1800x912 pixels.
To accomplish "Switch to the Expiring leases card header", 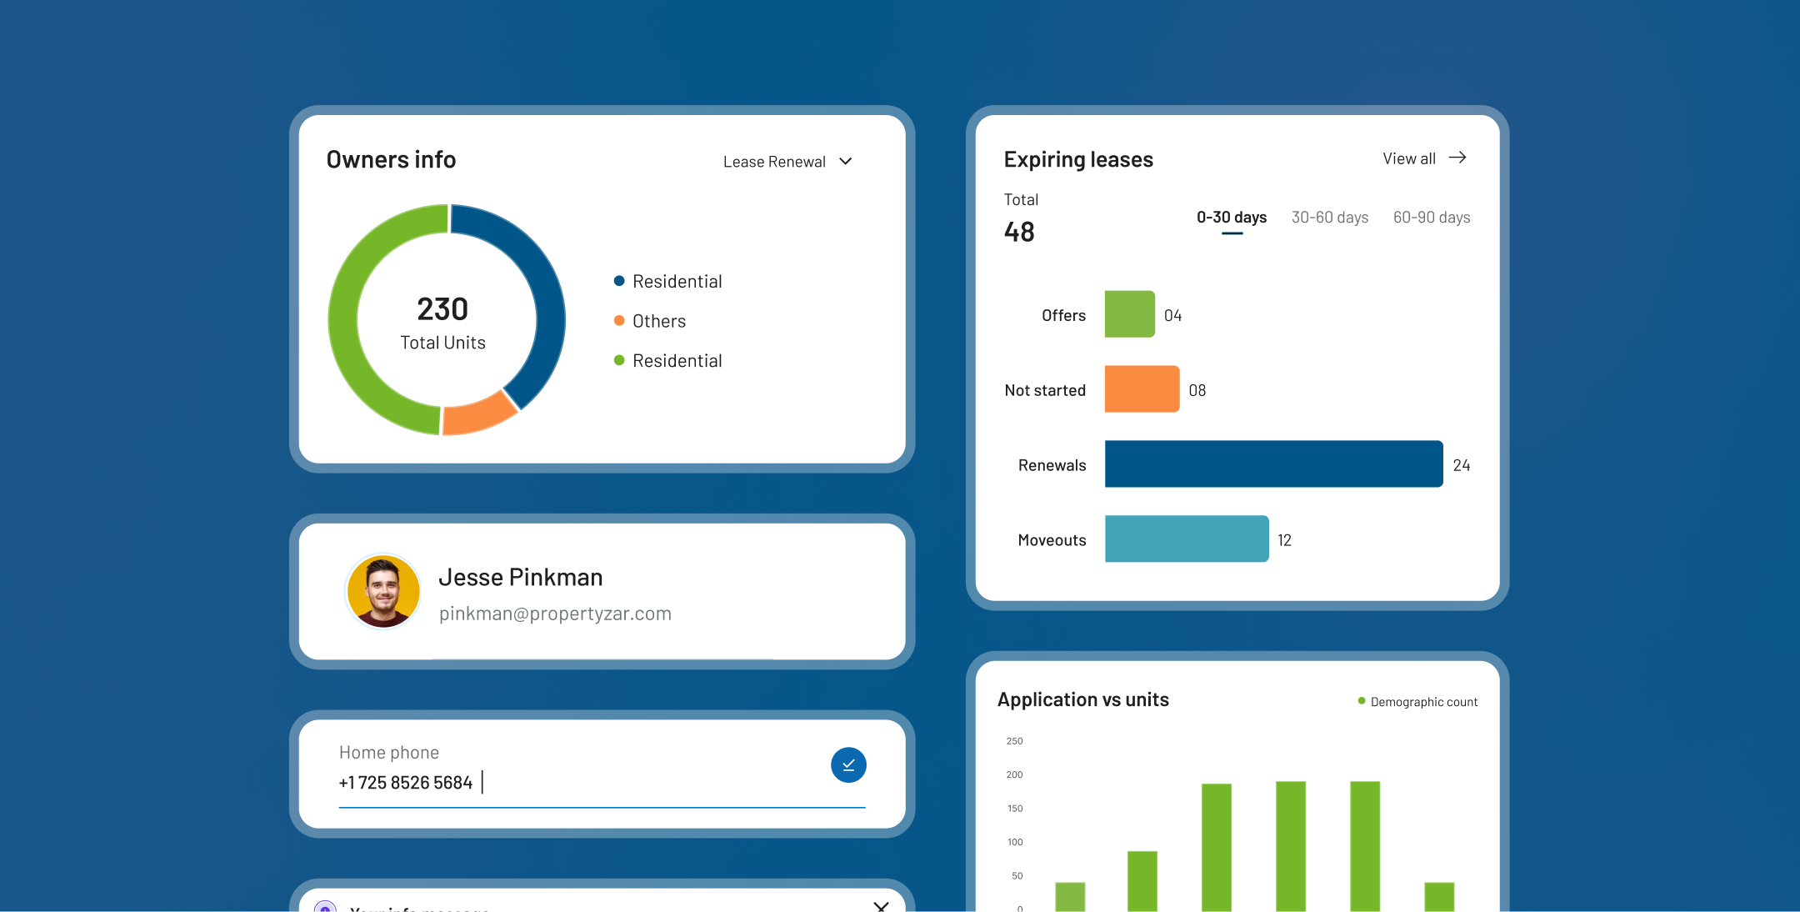I will (1078, 158).
